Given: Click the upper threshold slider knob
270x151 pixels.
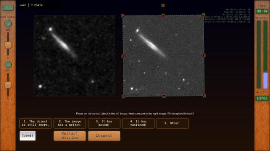Looking at the screenshot, I should [8, 45].
